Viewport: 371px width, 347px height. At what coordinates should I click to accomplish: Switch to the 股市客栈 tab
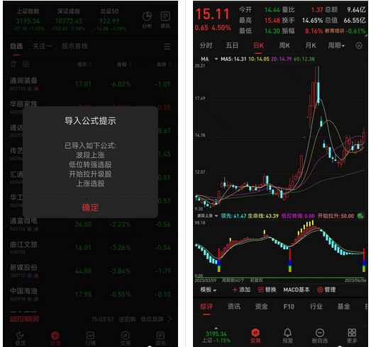tap(74, 46)
